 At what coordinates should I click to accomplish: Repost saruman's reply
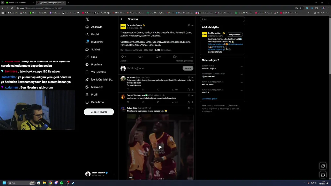(143, 90)
